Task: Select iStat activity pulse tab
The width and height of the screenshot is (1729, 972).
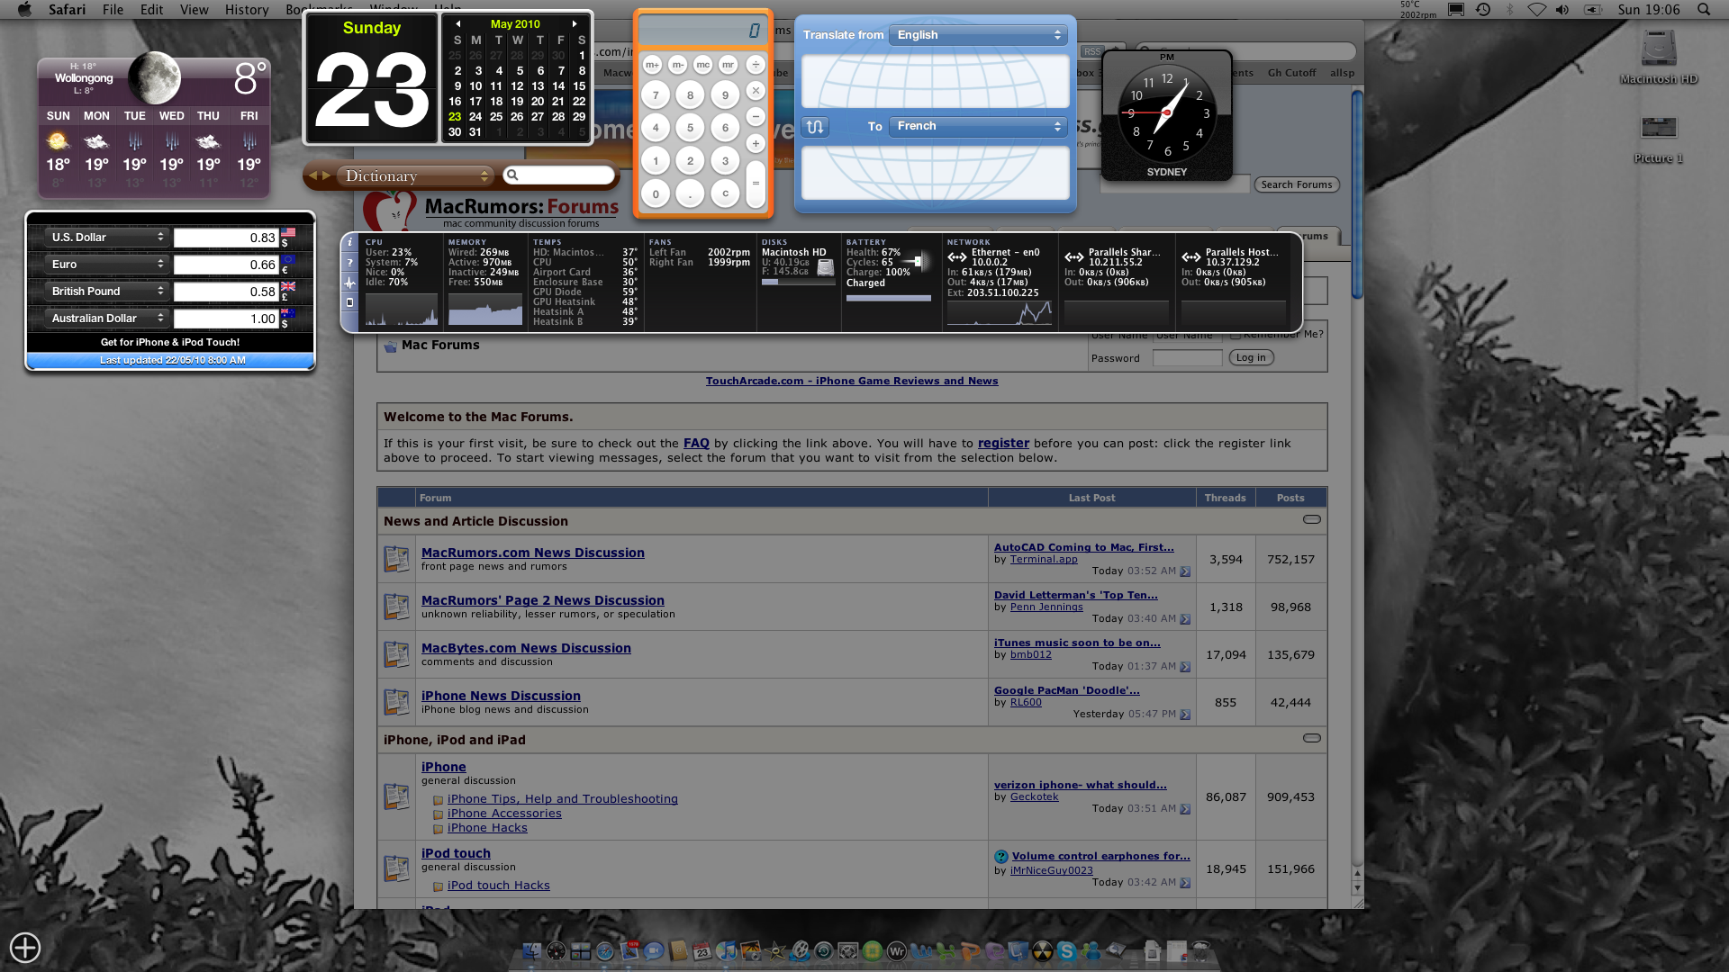Action: (350, 283)
